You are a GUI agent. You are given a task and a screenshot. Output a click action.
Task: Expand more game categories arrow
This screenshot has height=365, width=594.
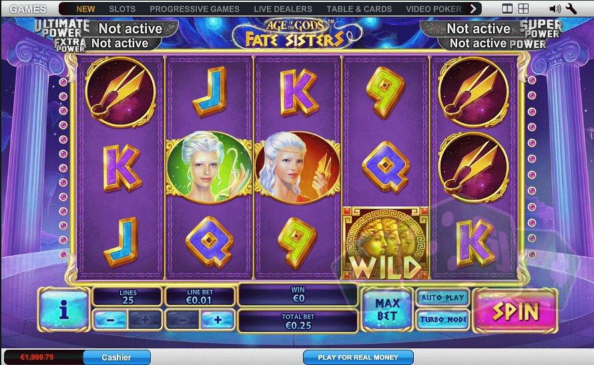tap(473, 9)
